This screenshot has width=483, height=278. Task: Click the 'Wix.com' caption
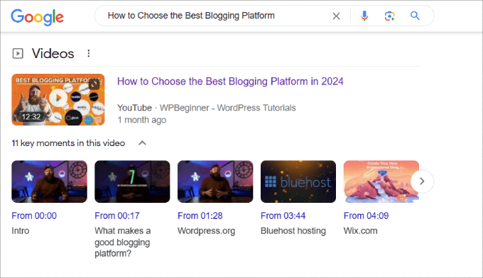click(361, 231)
